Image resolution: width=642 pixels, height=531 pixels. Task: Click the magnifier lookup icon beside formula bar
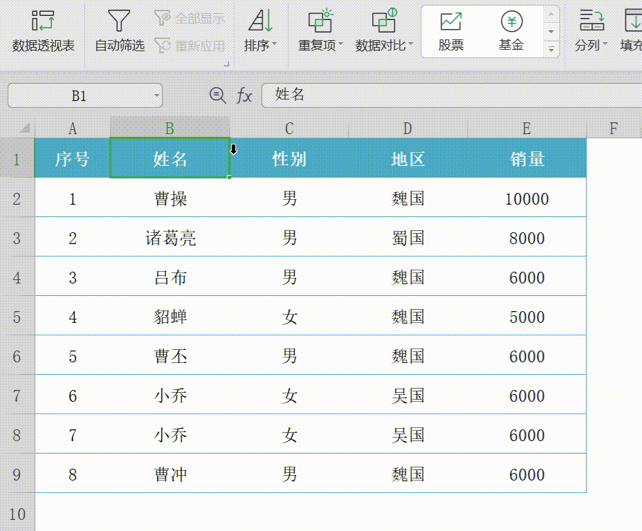[217, 95]
